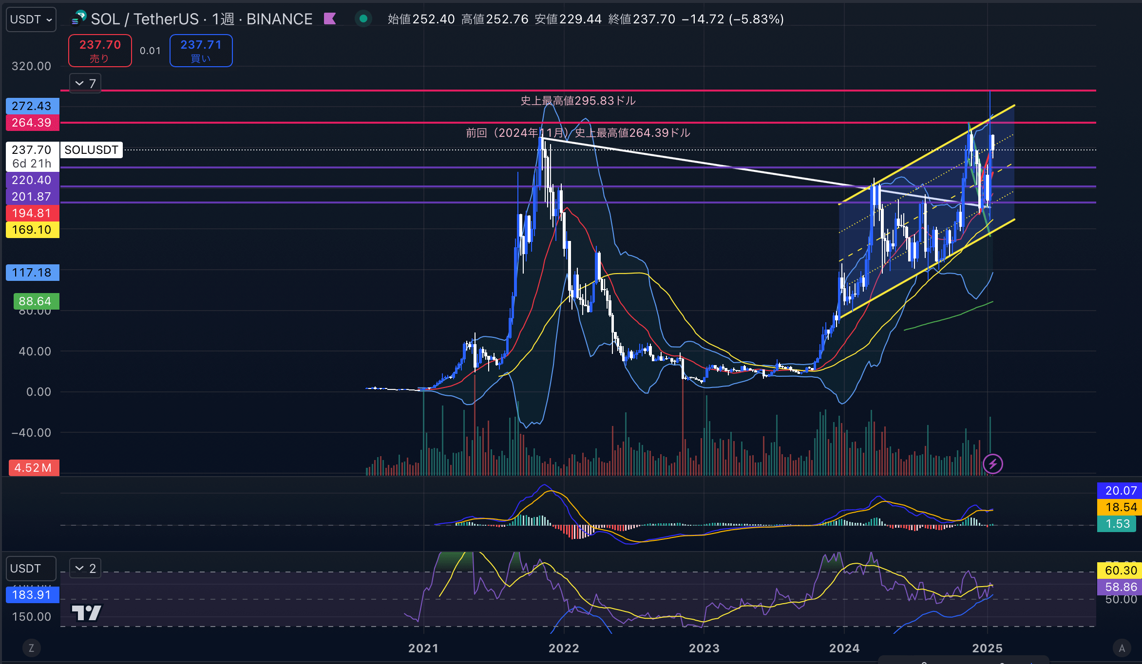The width and height of the screenshot is (1142, 664).
Task: Click the 60.30 yellow RSI label
Action: point(1120,571)
